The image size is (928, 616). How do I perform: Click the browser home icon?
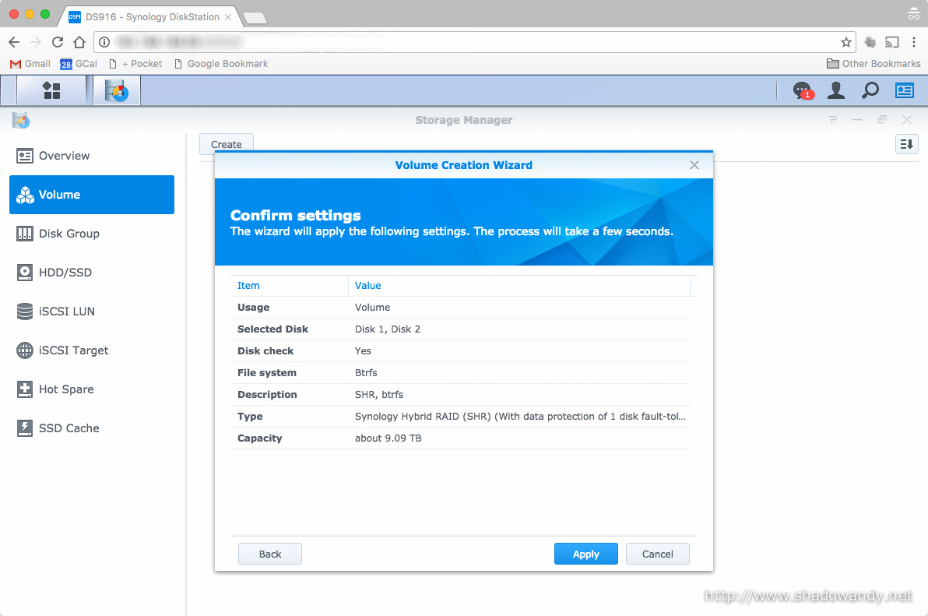pos(79,42)
